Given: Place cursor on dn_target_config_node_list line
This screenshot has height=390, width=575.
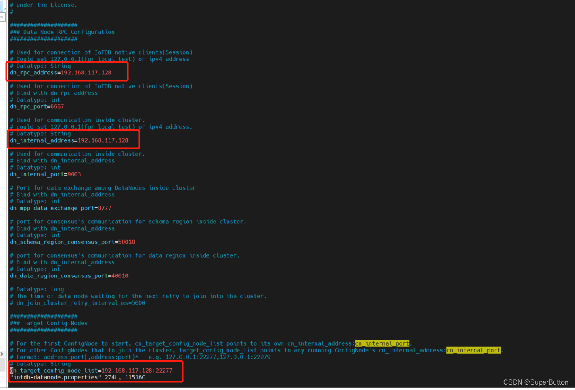Looking at the screenshot, I should tap(91, 371).
